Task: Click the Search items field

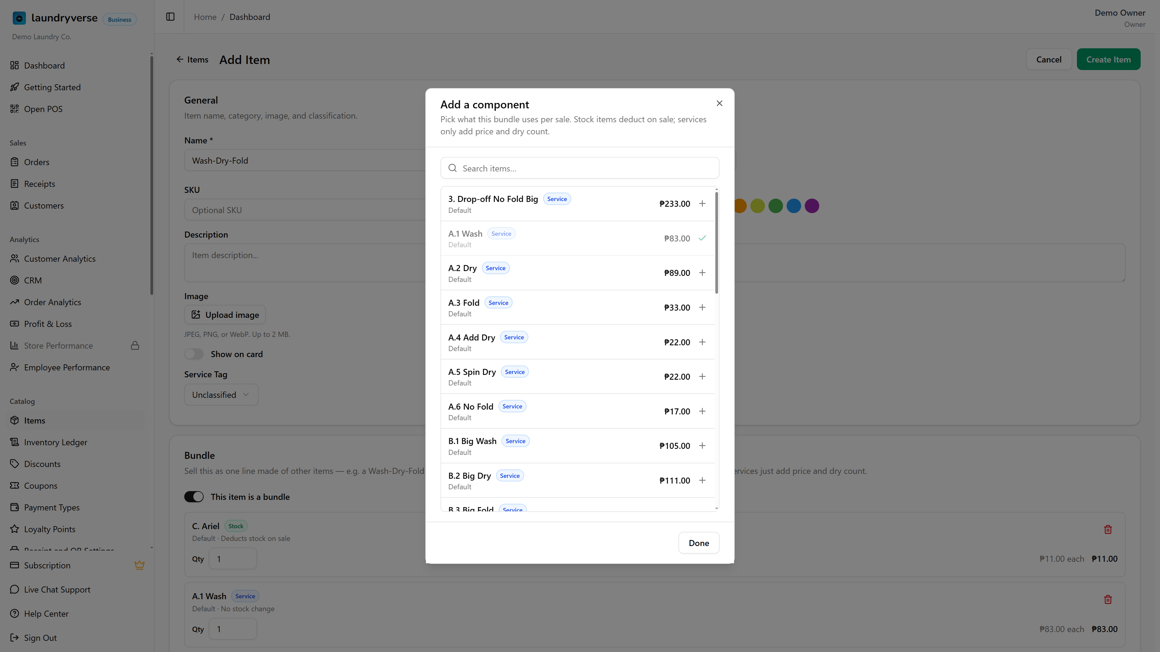Action: click(580, 168)
